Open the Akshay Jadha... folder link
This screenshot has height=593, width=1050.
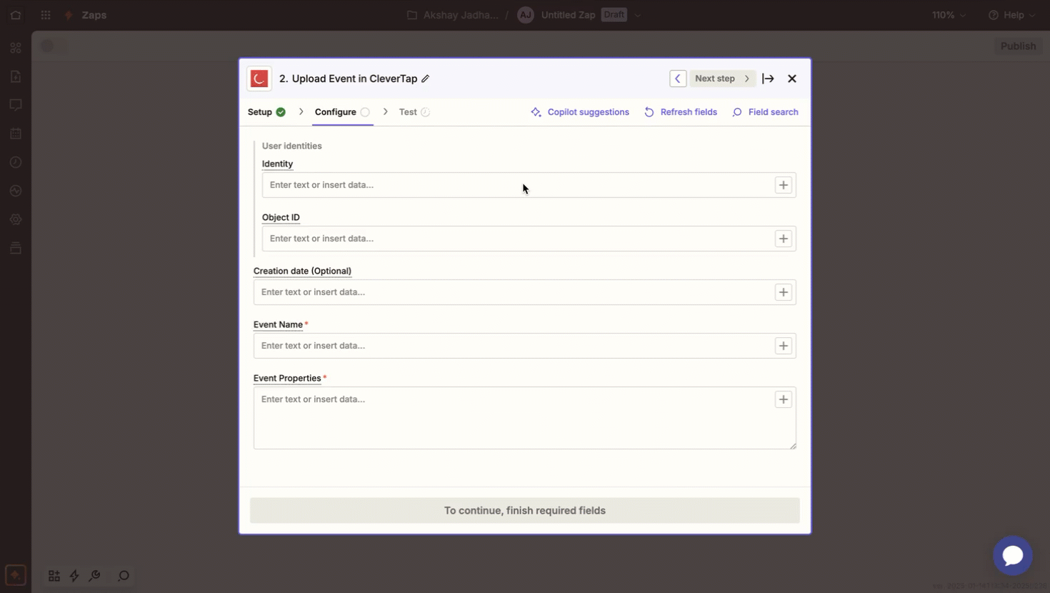(453, 15)
